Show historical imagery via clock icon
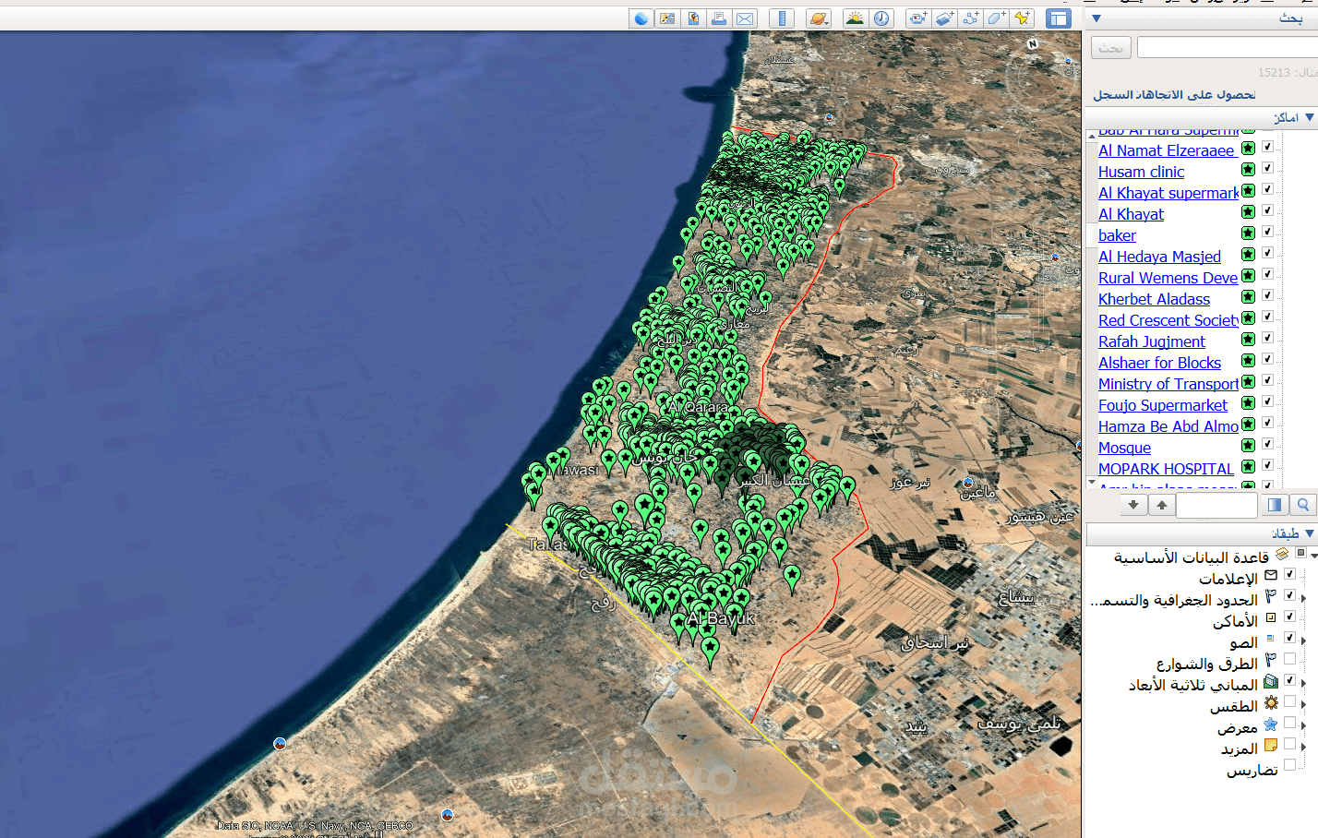Screen dimensions: 1318x838 pyautogui.click(x=881, y=18)
